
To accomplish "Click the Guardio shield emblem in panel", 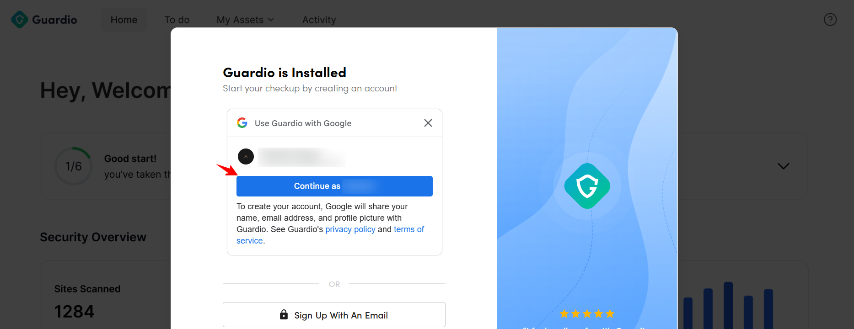I will (587, 186).
